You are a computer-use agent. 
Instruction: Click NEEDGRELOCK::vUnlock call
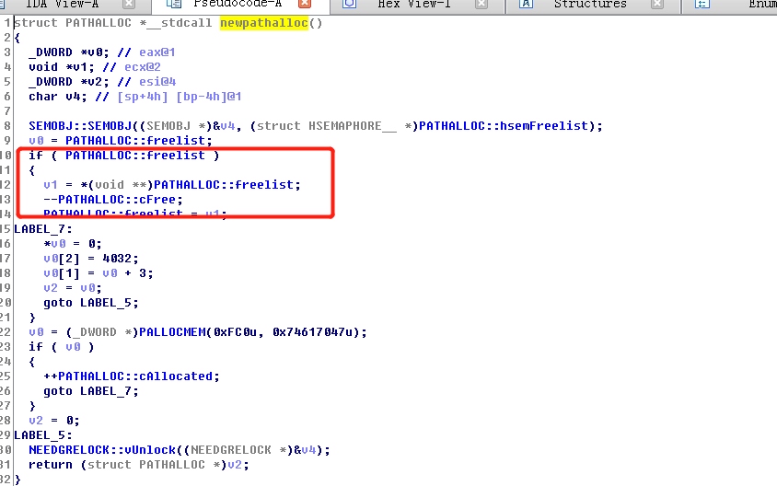pos(102,450)
